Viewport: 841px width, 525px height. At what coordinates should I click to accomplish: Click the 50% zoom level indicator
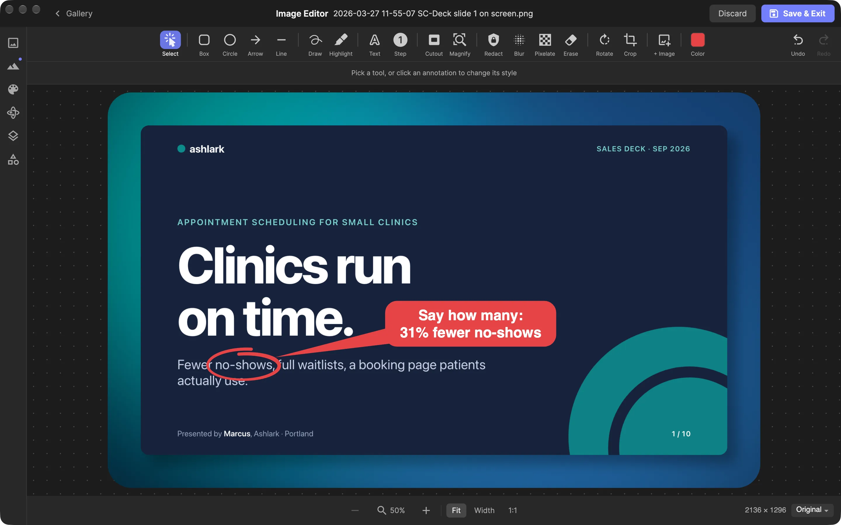click(391, 510)
